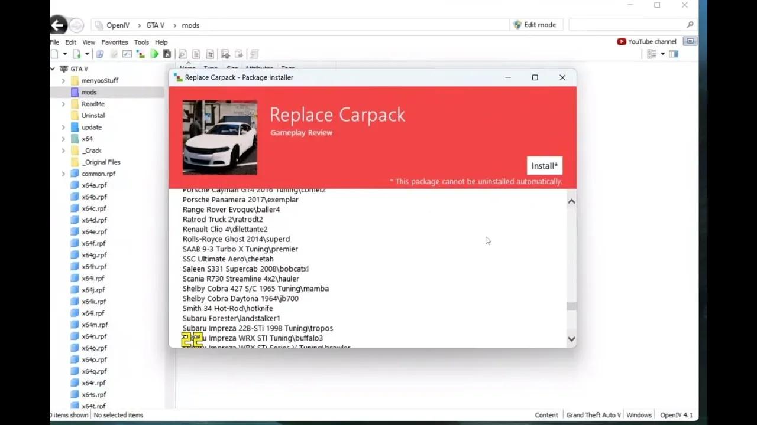
Task: Click the New file toolbar icon
Action: pyautogui.click(x=54, y=54)
